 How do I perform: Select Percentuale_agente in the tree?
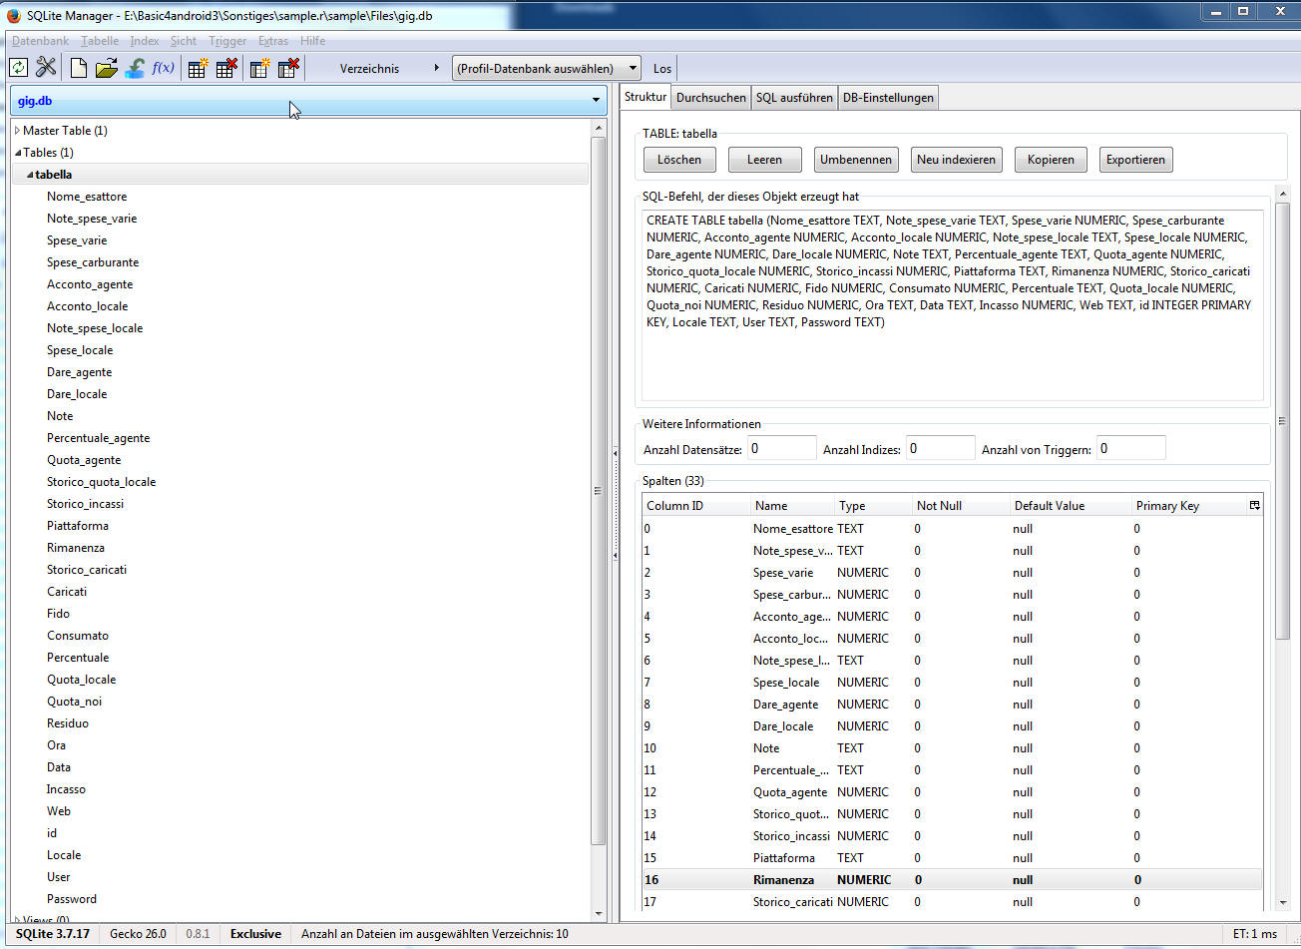coord(98,438)
